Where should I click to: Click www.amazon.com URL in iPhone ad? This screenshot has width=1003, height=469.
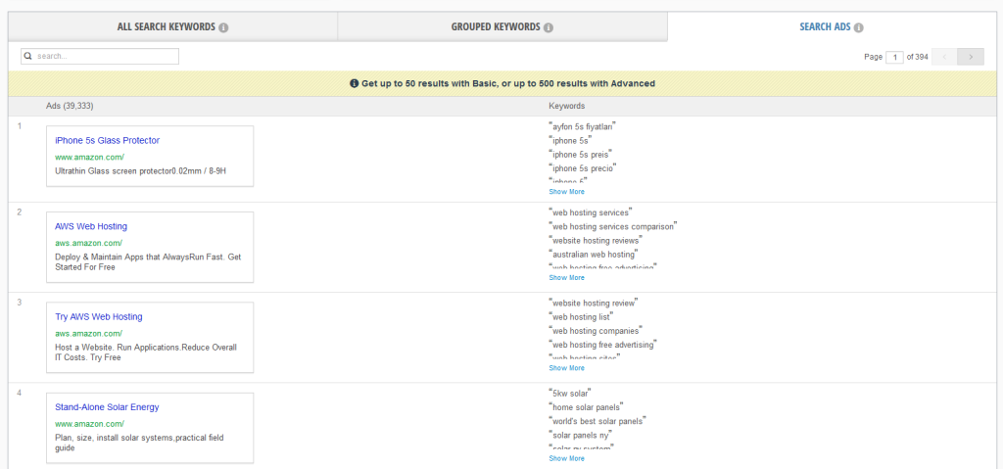(89, 157)
